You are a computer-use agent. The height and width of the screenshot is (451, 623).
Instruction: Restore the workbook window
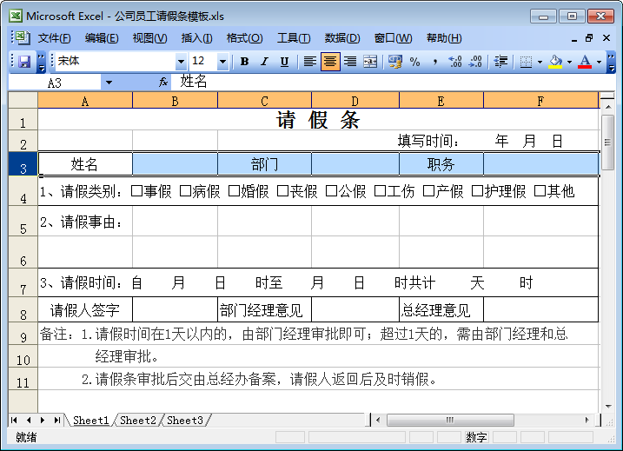click(x=589, y=37)
